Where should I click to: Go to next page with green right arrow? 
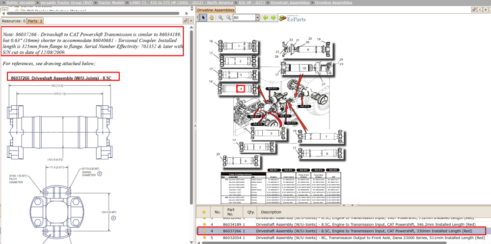(x=273, y=18)
